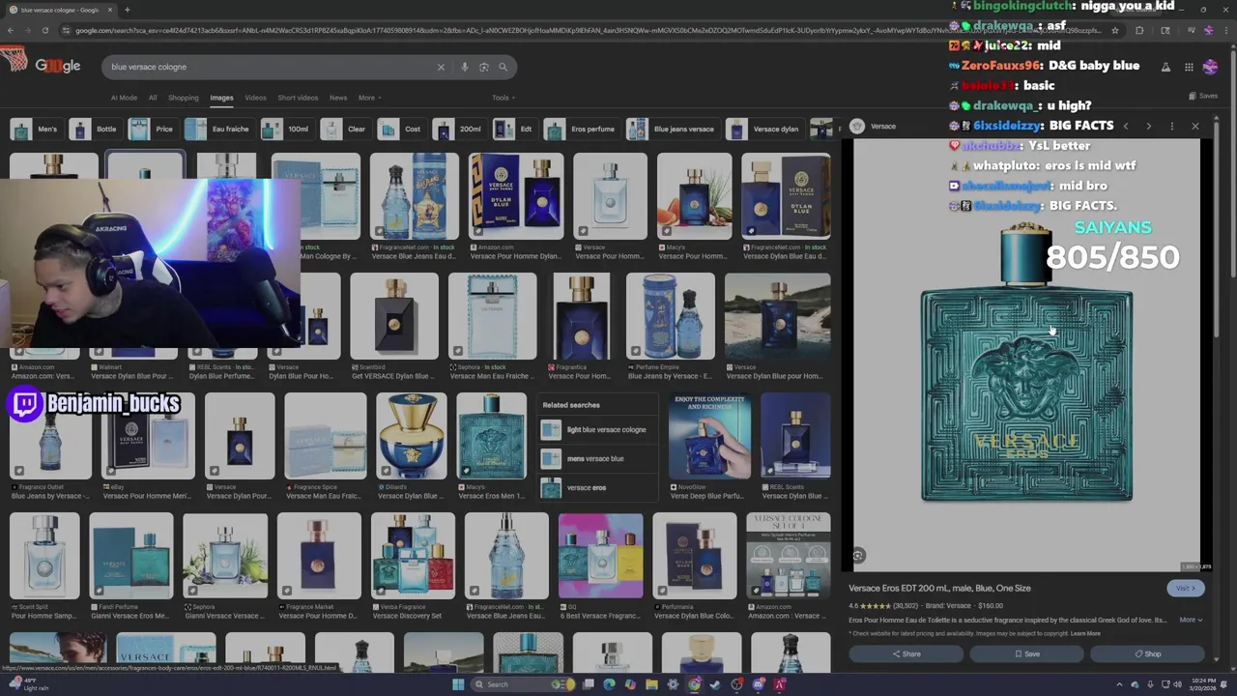Image resolution: width=1237 pixels, height=696 pixels.
Task: Click the weather widget on the taskbar
Action: tap(29, 684)
